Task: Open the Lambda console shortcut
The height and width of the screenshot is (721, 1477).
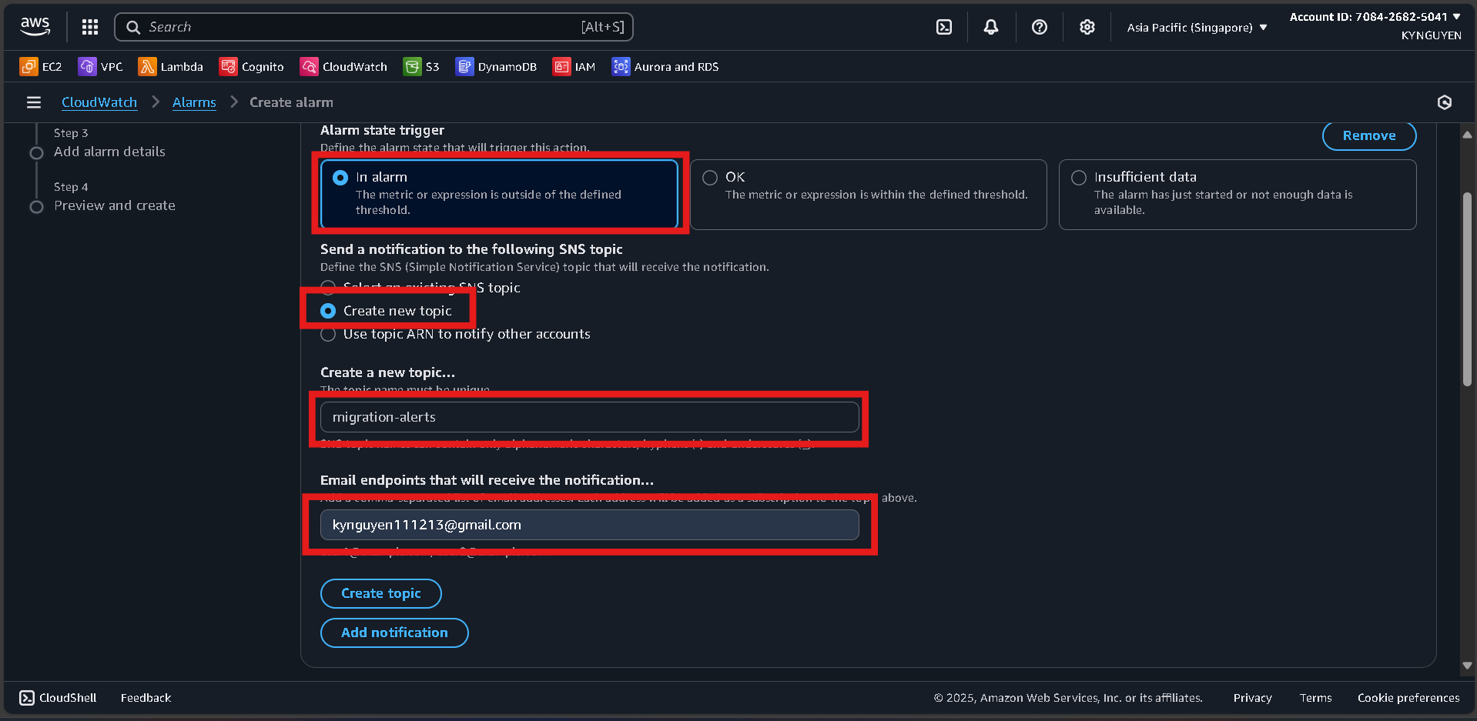Action: click(171, 66)
